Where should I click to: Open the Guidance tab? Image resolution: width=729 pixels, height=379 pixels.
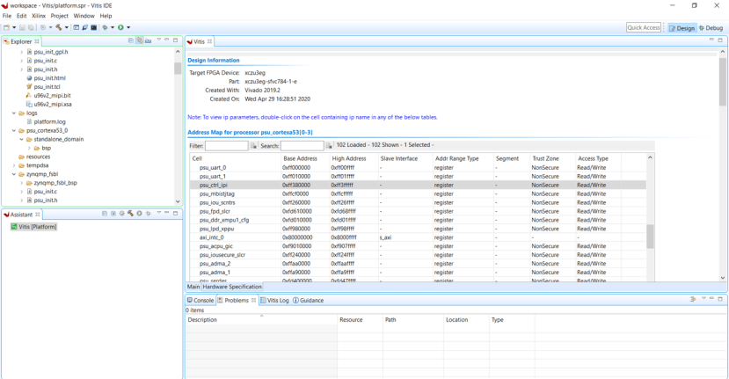[x=309, y=301]
